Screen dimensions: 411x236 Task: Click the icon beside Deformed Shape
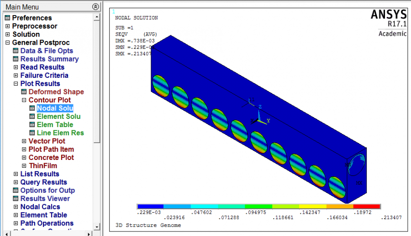24,92
